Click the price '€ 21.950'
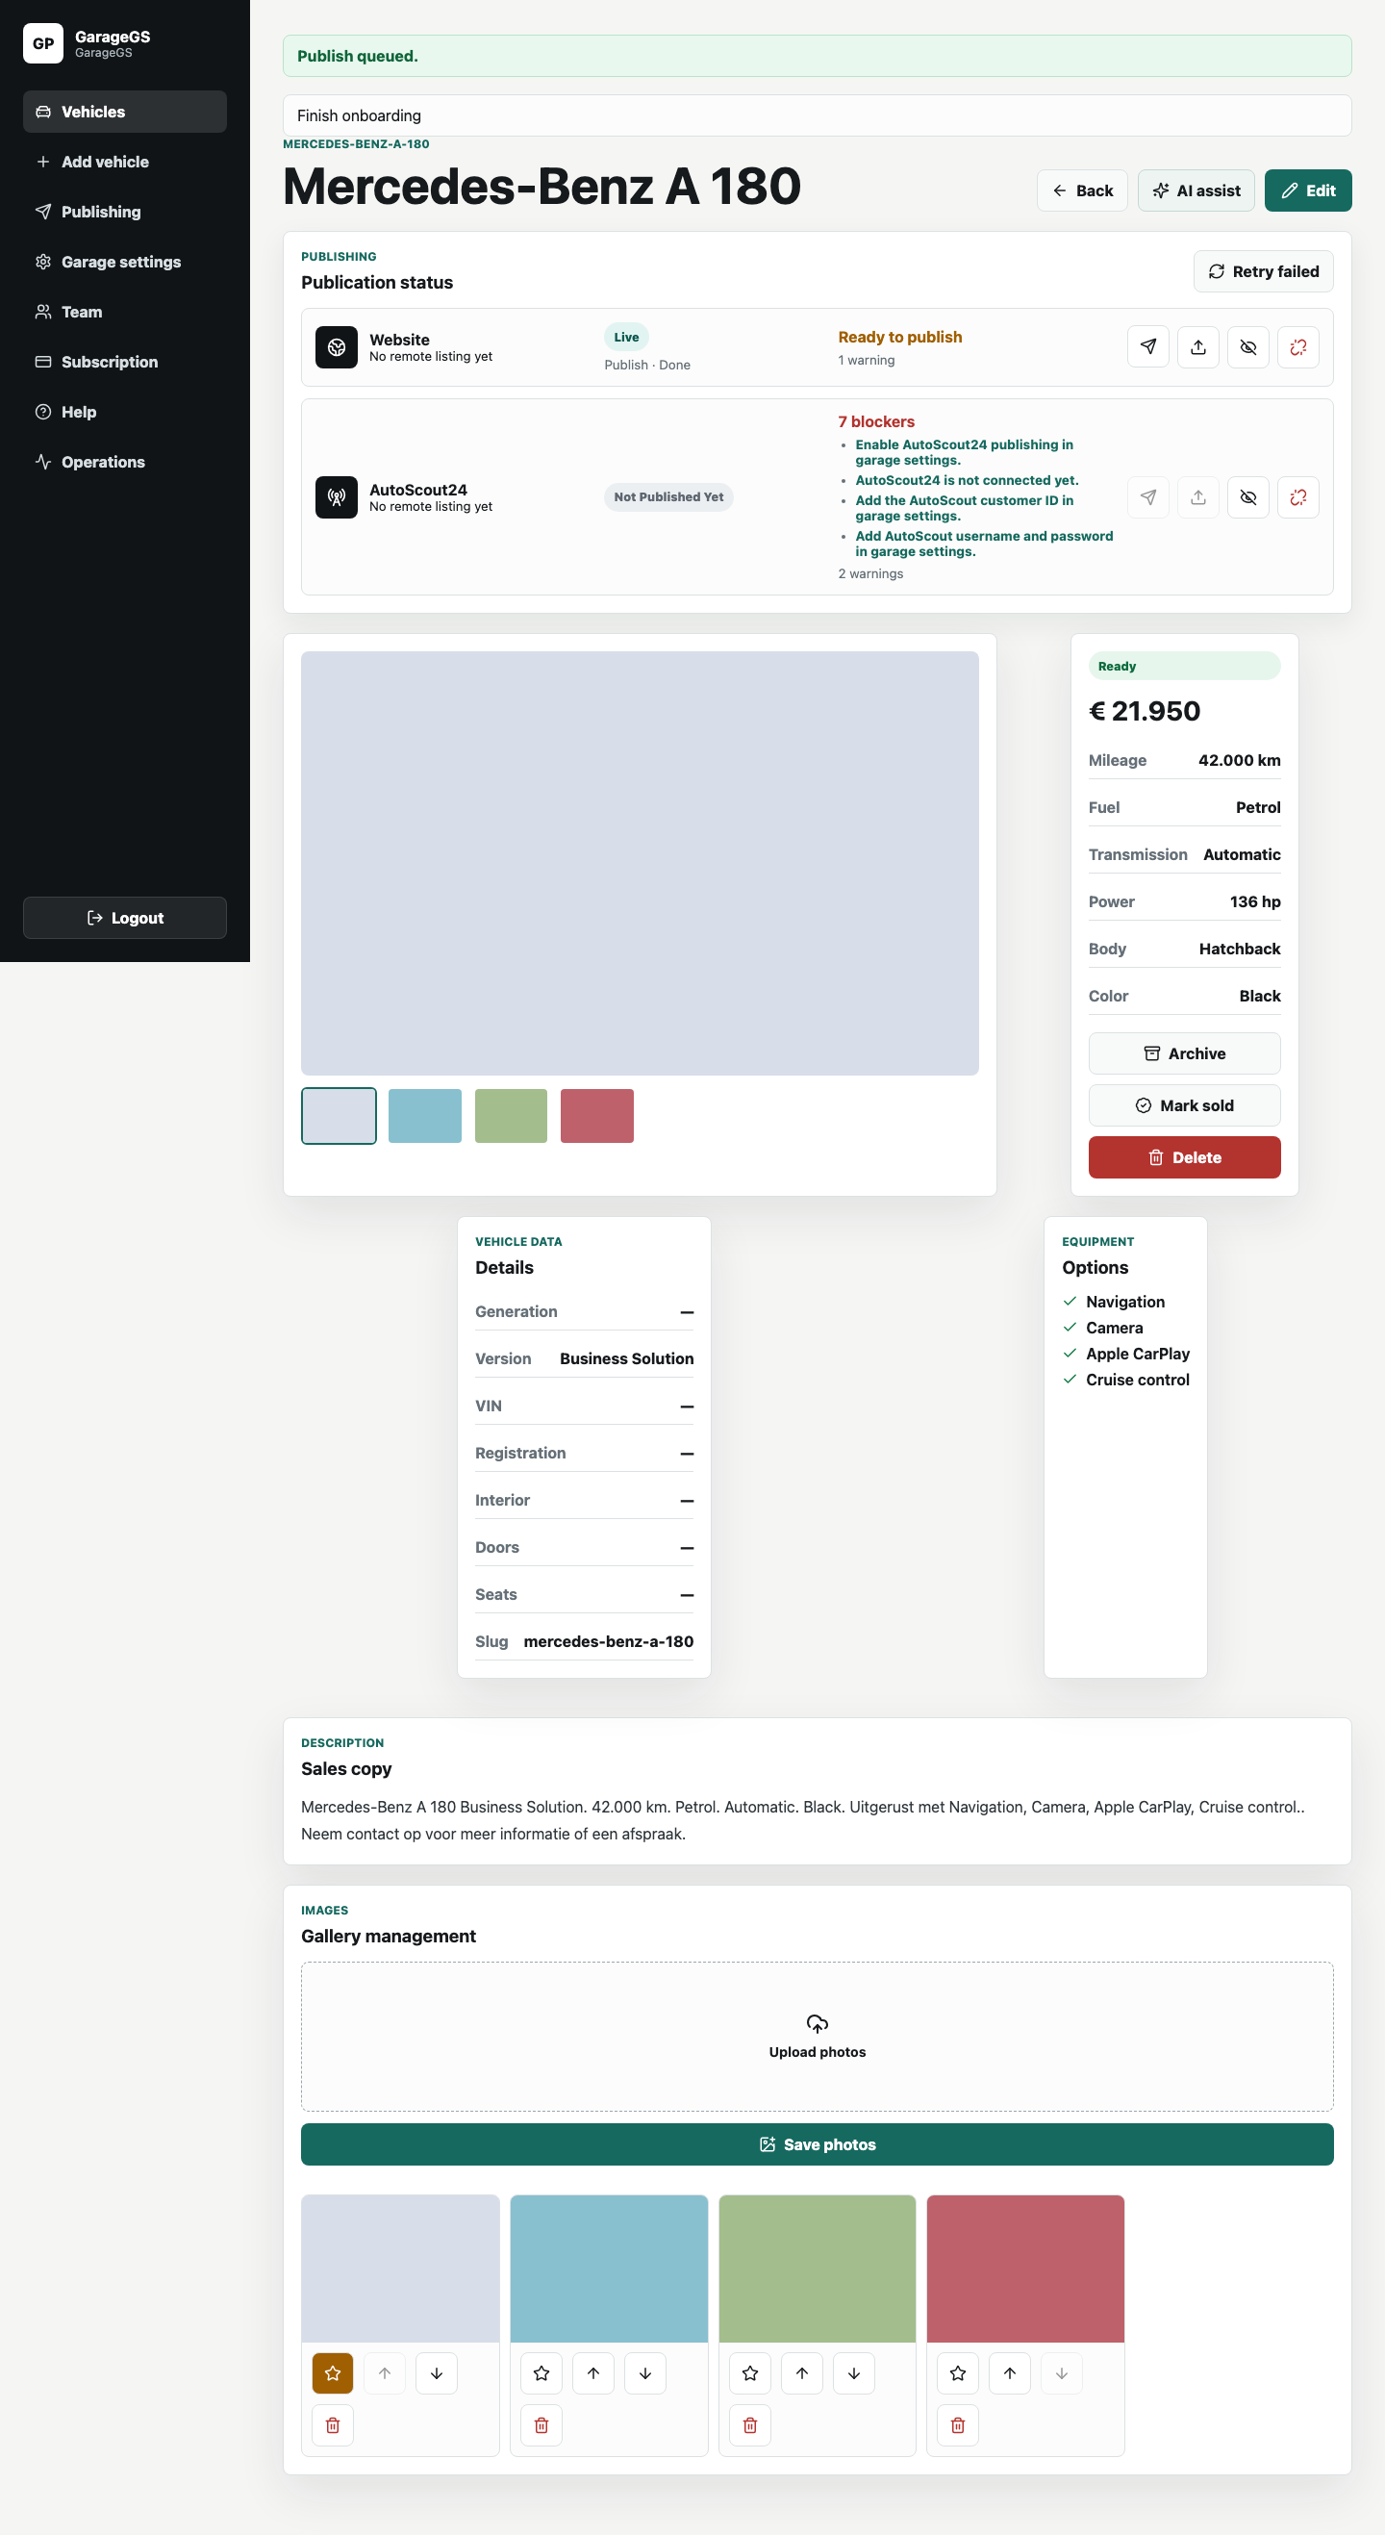 [1144, 711]
